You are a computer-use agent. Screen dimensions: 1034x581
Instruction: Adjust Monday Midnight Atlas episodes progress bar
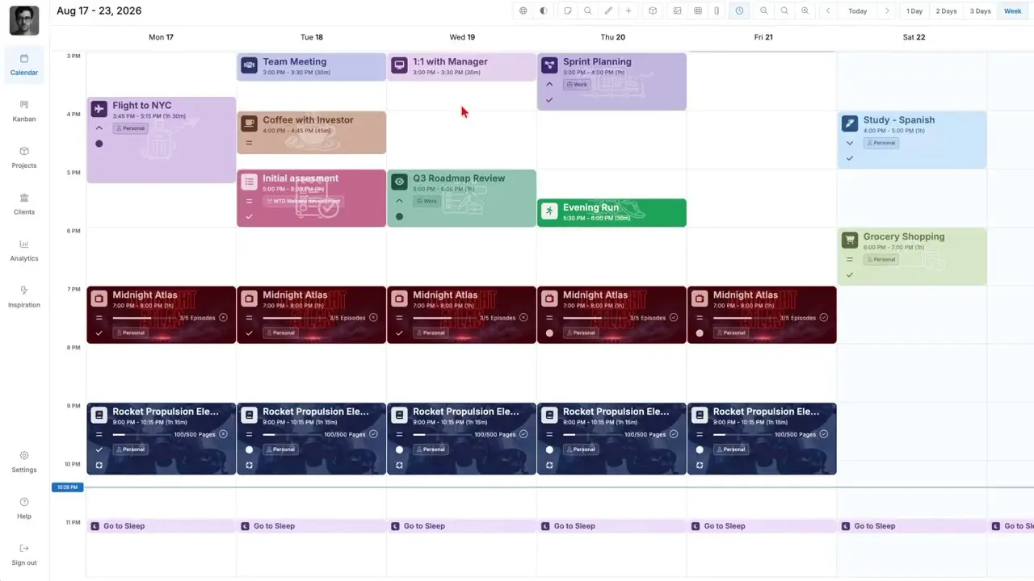(143, 318)
